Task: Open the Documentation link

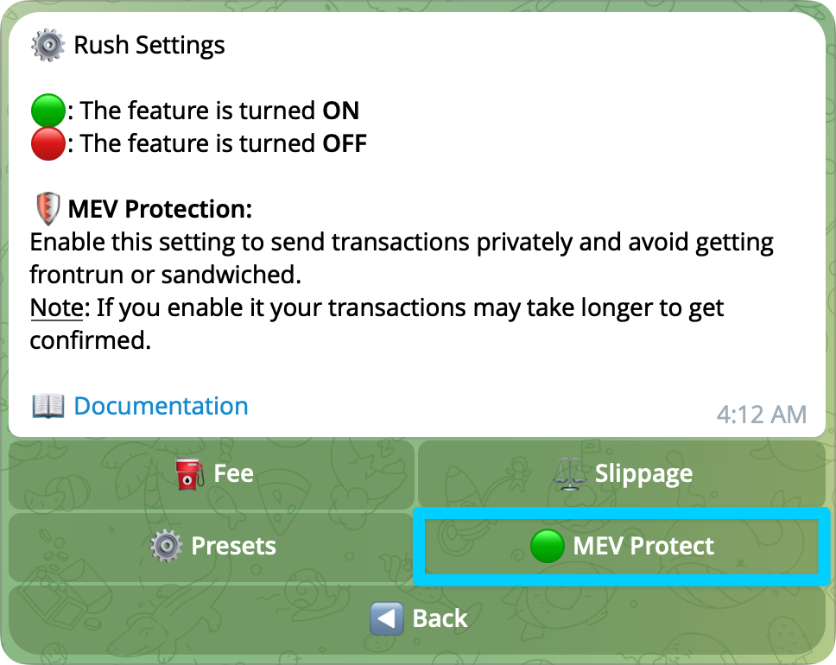Action: (161, 406)
